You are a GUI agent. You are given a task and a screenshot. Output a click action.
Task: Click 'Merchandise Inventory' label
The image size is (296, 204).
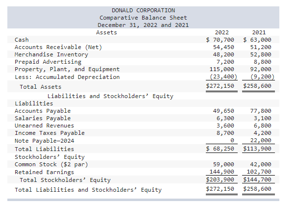(x=51, y=54)
